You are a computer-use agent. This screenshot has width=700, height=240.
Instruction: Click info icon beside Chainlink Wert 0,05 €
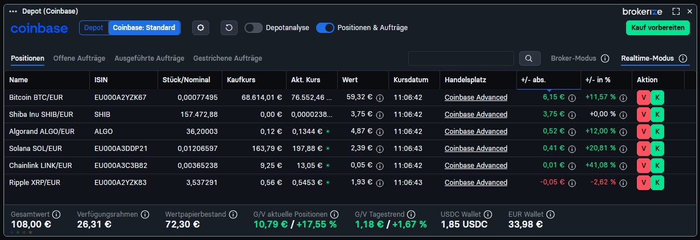[380, 166]
